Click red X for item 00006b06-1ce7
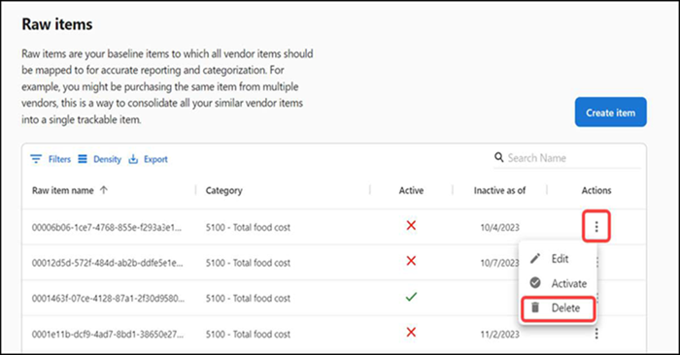 pyautogui.click(x=411, y=226)
